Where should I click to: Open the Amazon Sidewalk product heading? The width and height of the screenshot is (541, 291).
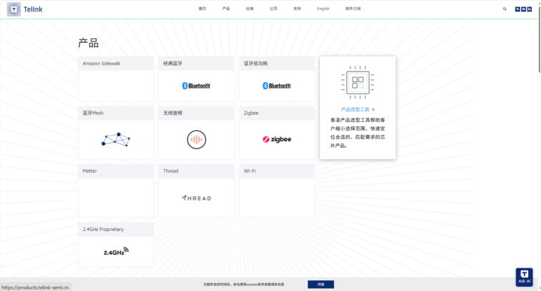(x=101, y=63)
